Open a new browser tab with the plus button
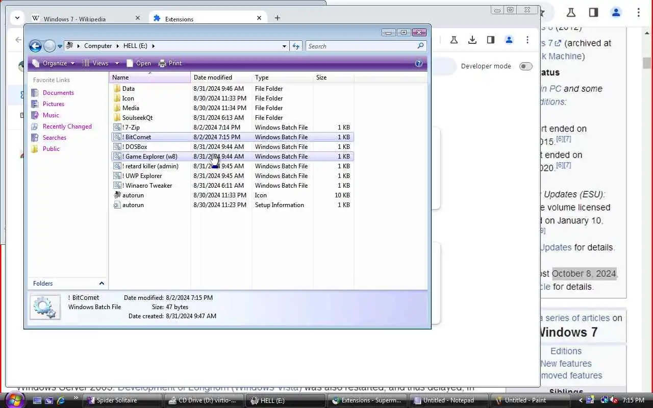Viewport: 653px width, 408px height. [x=277, y=18]
